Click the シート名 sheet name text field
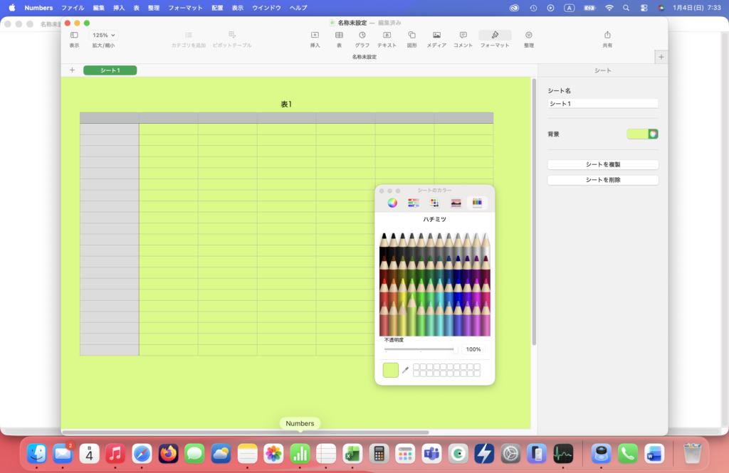 click(602, 104)
